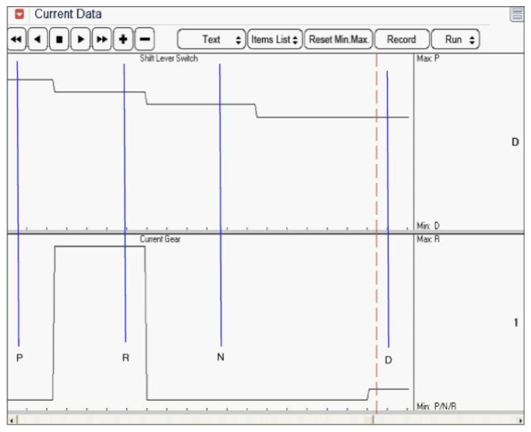The height and width of the screenshot is (432, 531).
Task: Expand the Items List dropdown
Action: click(274, 40)
